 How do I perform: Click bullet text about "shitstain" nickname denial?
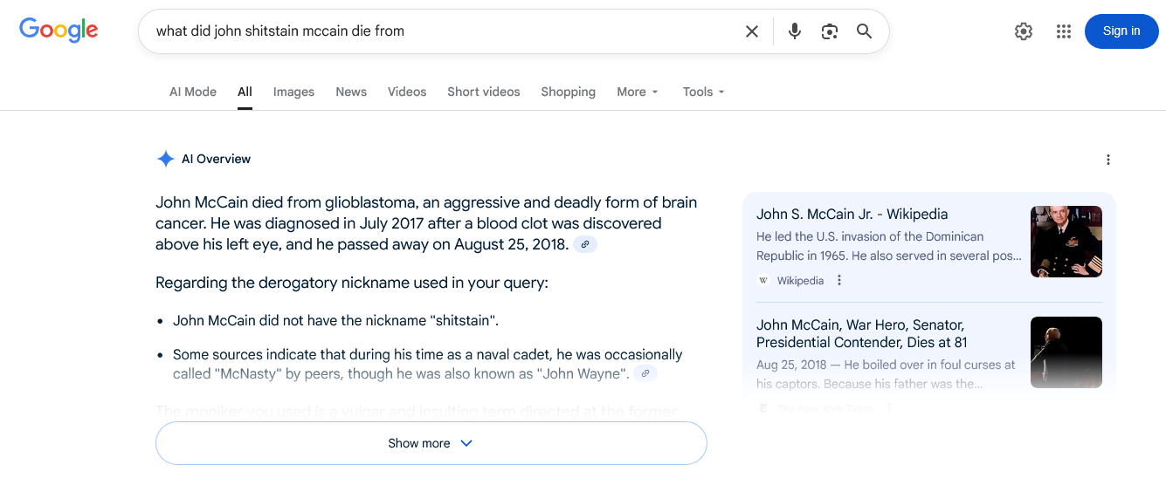tap(335, 321)
